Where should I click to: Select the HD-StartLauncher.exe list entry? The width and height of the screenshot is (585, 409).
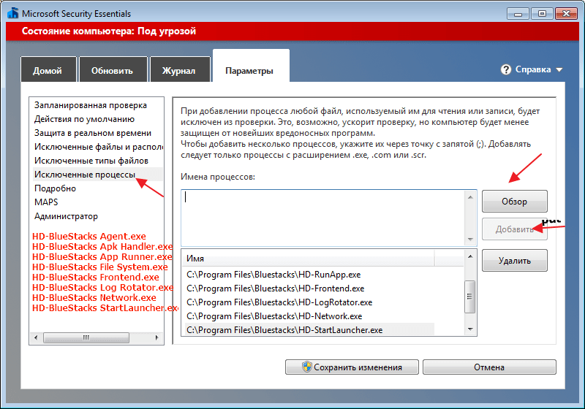pyautogui.click(x=309, y=329)
